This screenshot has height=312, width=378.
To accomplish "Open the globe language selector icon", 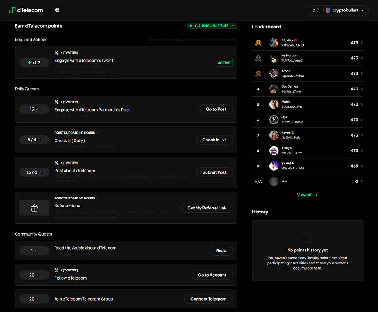I will coord(57,10).
